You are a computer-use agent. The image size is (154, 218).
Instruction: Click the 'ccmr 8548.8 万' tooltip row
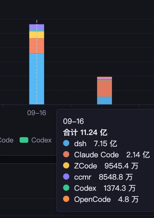(98, 177)
